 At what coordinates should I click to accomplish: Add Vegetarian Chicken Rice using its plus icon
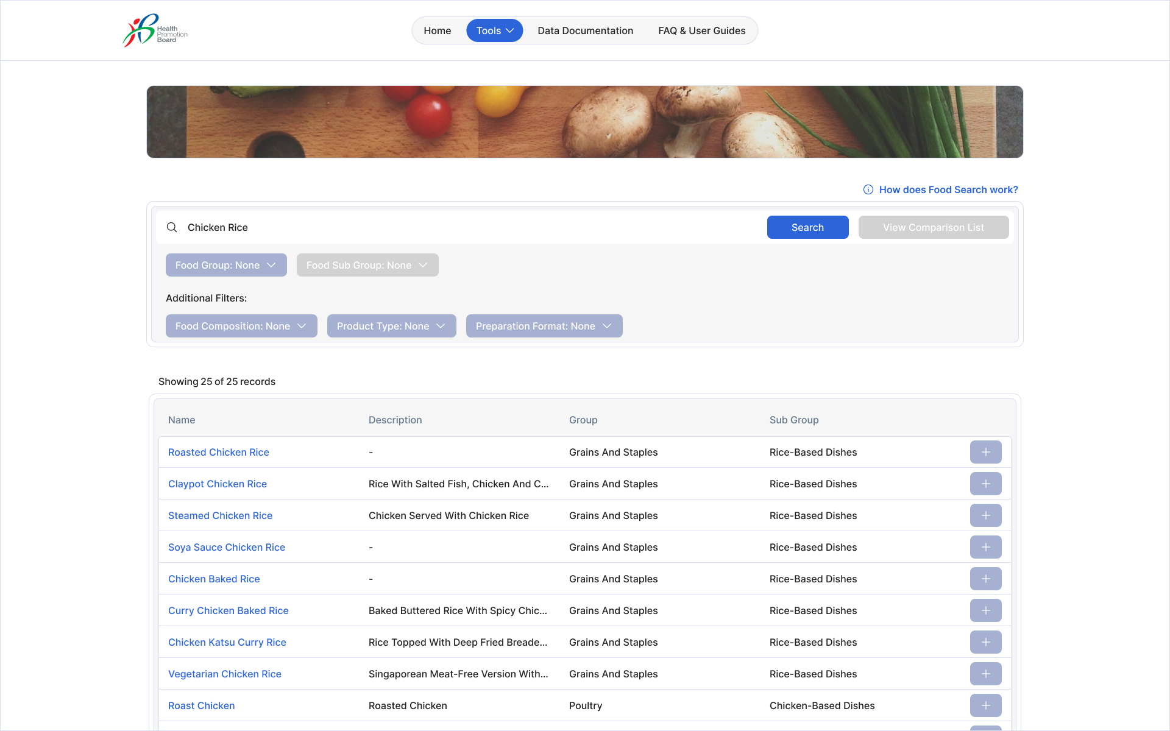click(985, 674)
